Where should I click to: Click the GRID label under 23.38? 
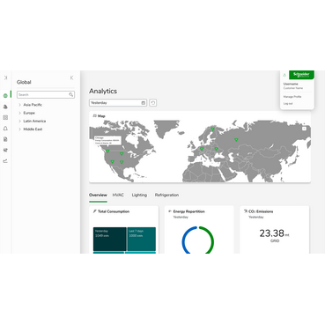275,240
